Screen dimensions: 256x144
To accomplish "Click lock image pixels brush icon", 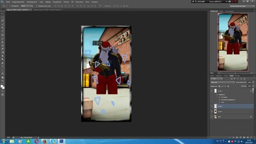I will [x=222, y=86].
